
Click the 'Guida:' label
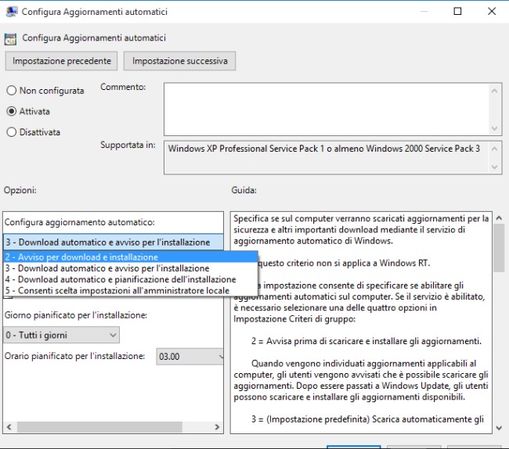pos(244,190)
